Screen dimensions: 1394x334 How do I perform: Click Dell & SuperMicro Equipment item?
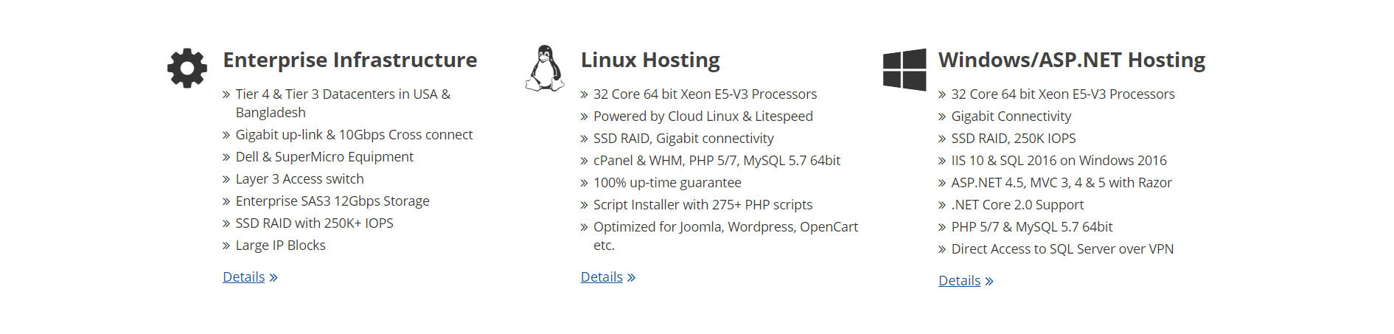(x=324, y=157)
